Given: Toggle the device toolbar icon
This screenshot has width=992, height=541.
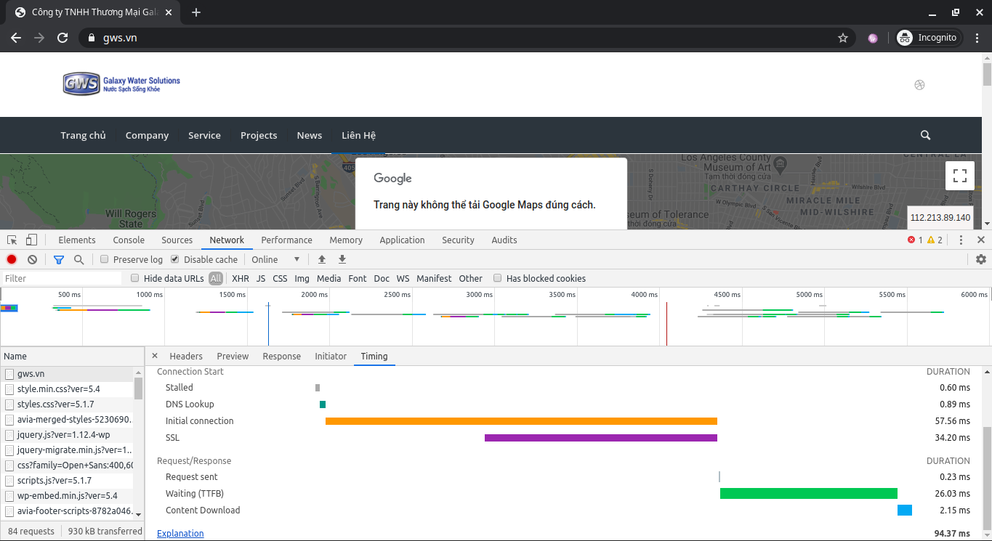Looking at the screenshot, I should (x=31, y=240).
